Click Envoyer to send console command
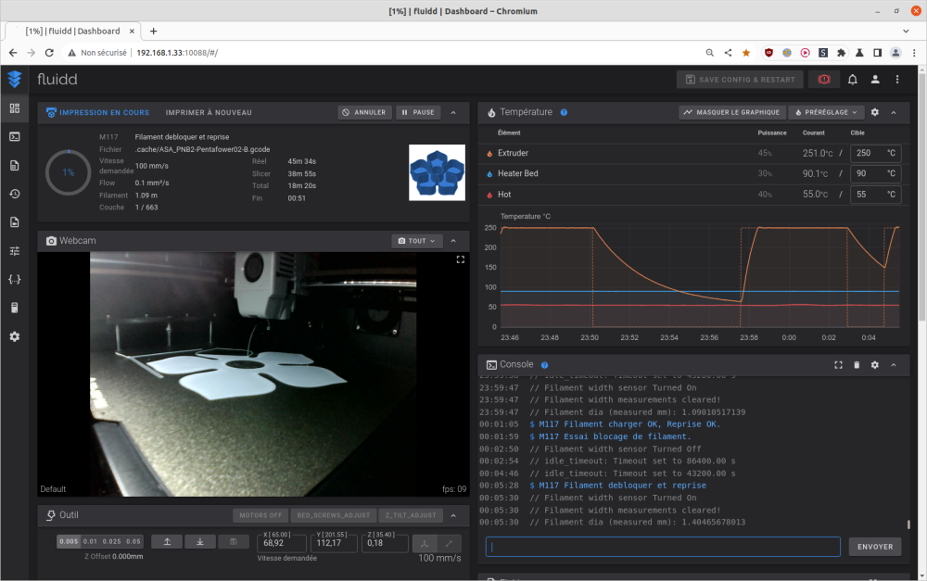927x581 pixels. pyautogui.click(x=874, y=547)
